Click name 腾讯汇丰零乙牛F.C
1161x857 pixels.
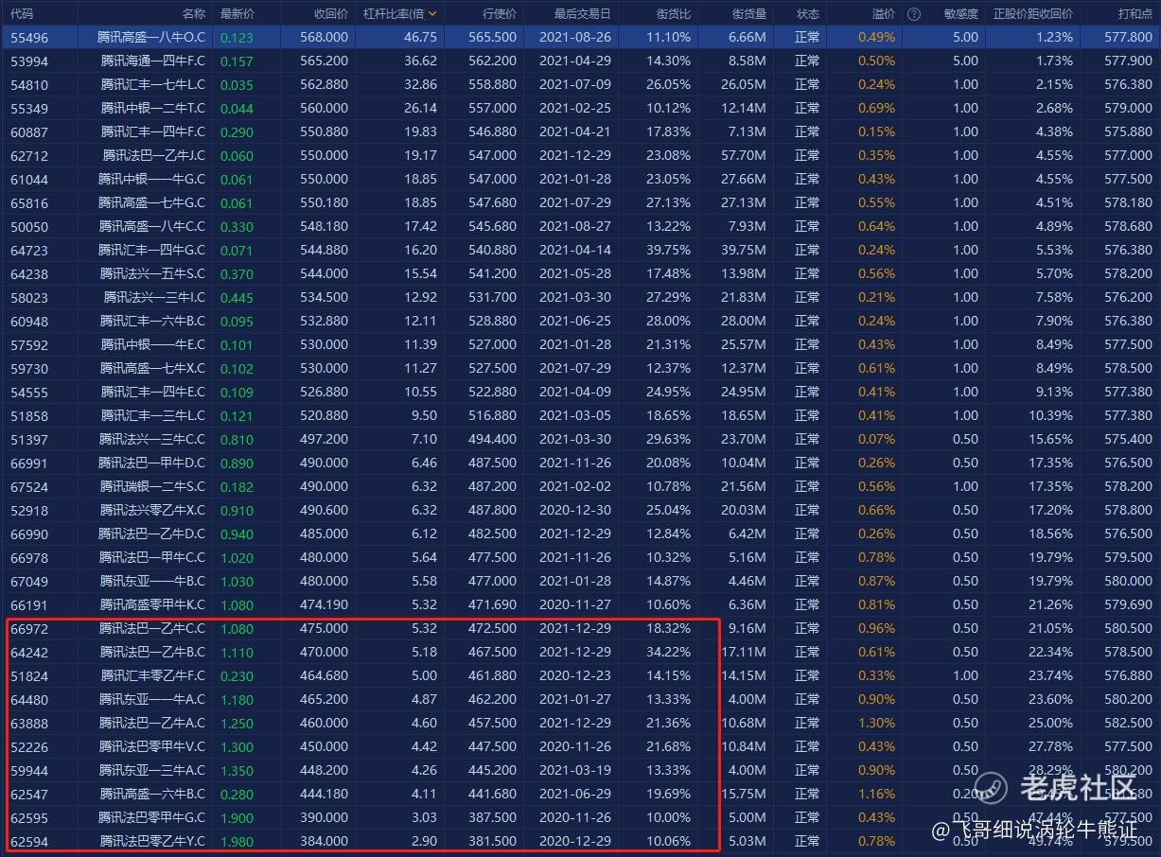coord(151,675)
